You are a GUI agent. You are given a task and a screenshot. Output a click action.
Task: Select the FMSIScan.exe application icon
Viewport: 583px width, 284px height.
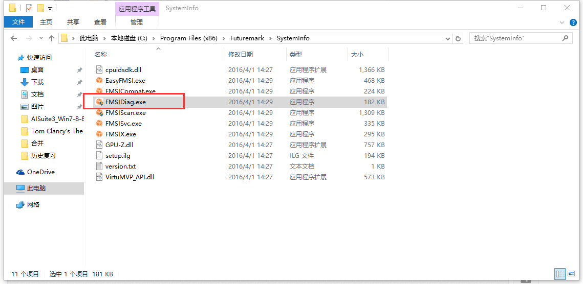pos(99,112)
